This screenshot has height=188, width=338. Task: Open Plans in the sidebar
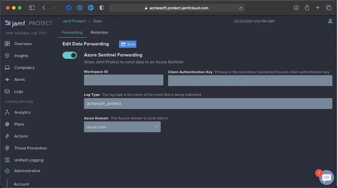pyautogui.click(x=19, y=124)
